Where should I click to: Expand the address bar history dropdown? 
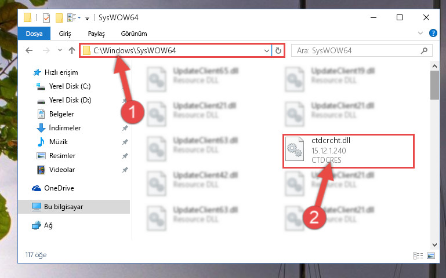coord(267,51)
